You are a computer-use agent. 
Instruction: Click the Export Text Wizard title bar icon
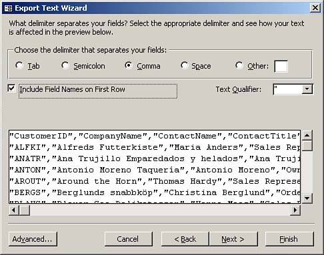(8, 8)
